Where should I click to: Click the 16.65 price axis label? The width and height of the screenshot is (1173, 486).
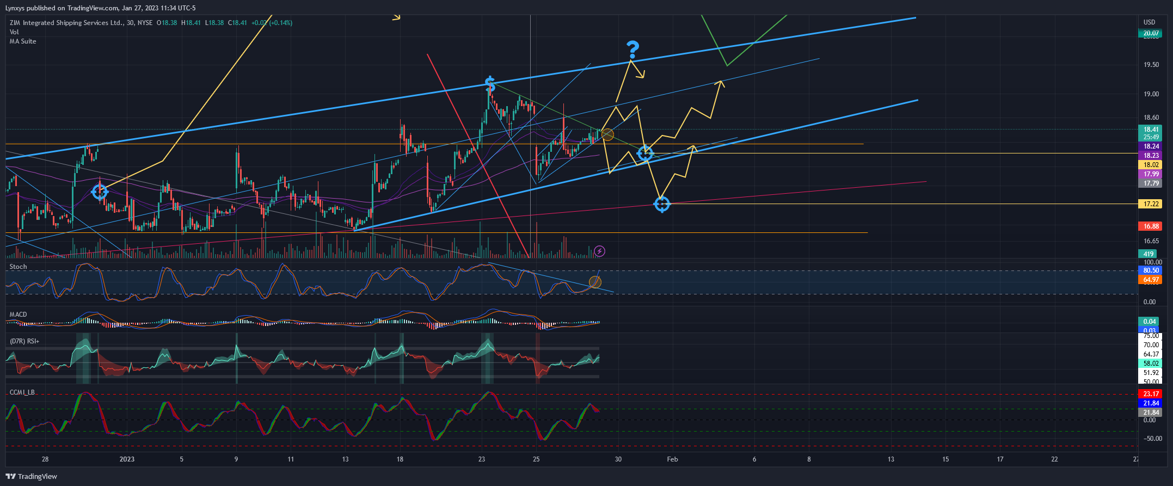coord(1151,241)
